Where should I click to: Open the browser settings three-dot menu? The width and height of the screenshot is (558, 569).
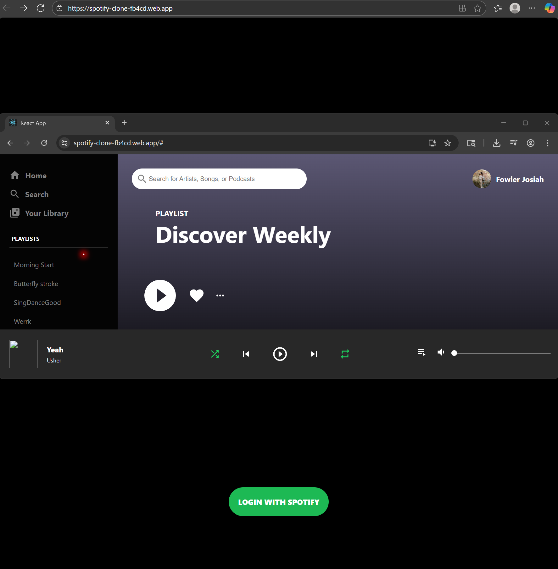point(548,143)
